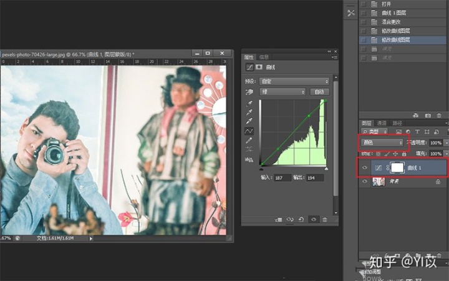Viewport: 449px width, 281px height.
Task: Lock layer position with move lock icon
Action: point(395,154)
